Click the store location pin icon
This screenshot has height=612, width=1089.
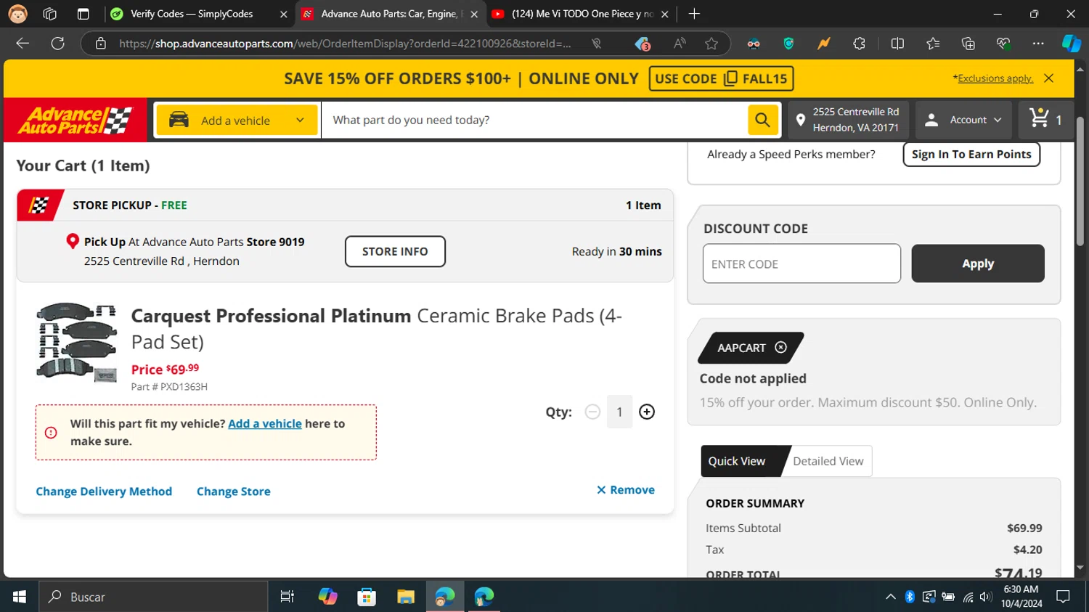point(800,120)
